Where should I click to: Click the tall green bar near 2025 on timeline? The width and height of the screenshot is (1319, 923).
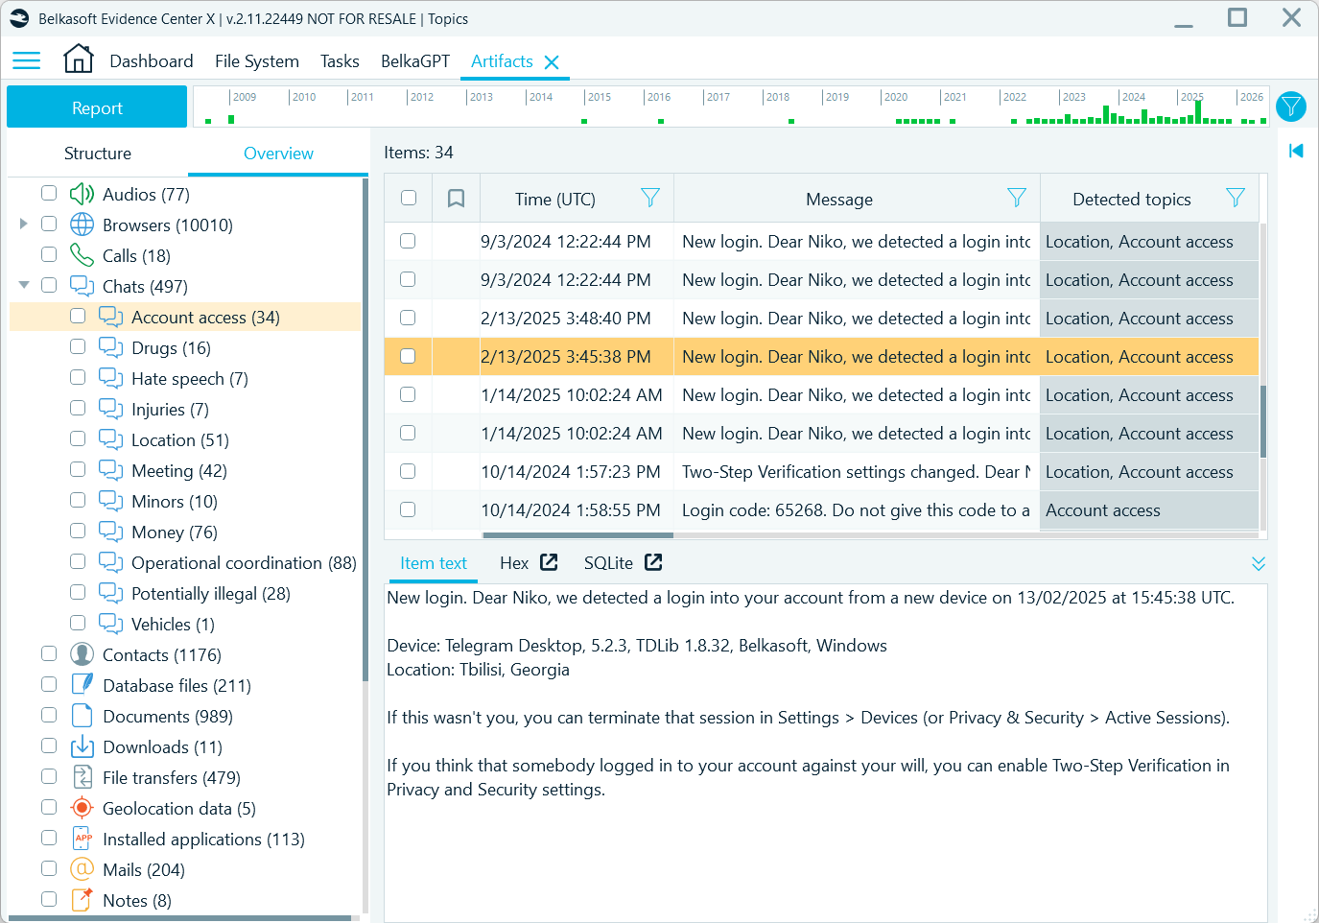tap(1198, 111)
